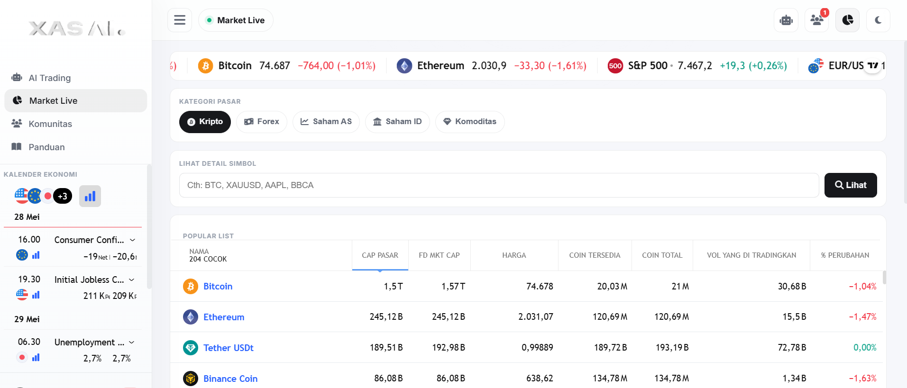
Task: Select the Komoditas category
Action: pyautogui.click(x=470, y=122)
